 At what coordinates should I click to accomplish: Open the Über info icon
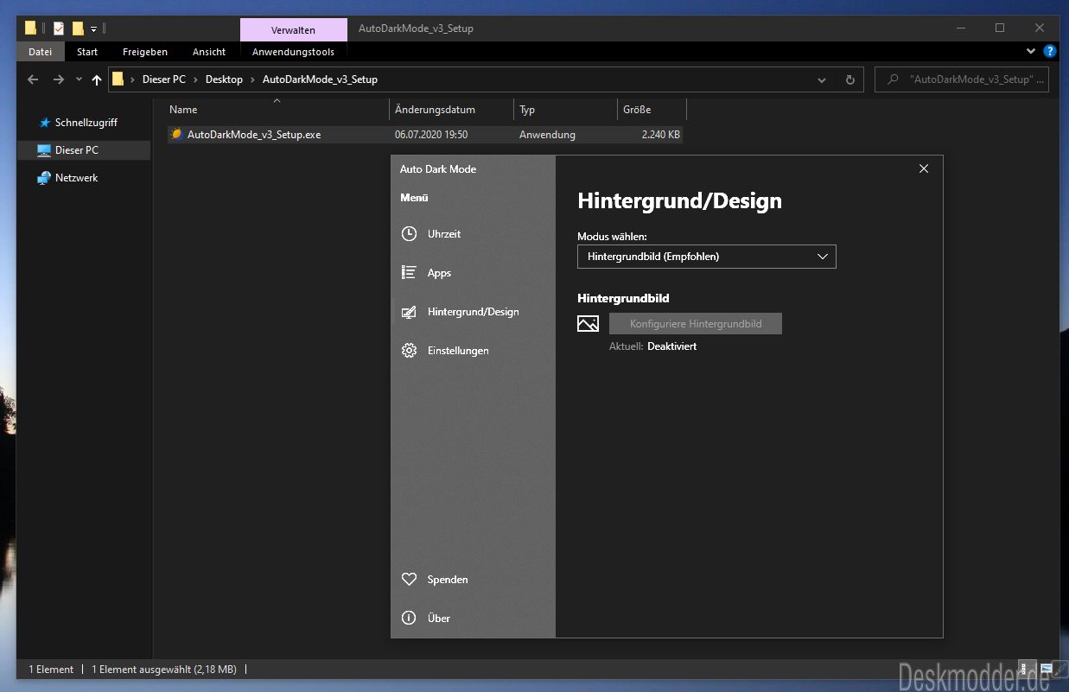[x=410, y=619]
